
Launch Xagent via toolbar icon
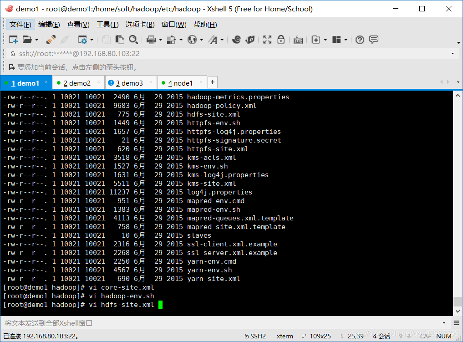[250, 40]
